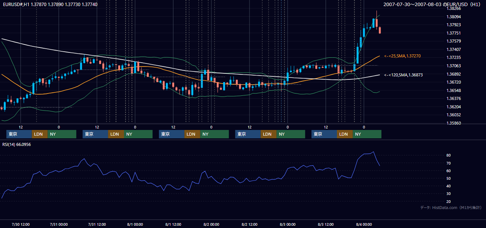Click price axis value 1.36548
Viewport: 486px width, 228px height.
[453, 90]
